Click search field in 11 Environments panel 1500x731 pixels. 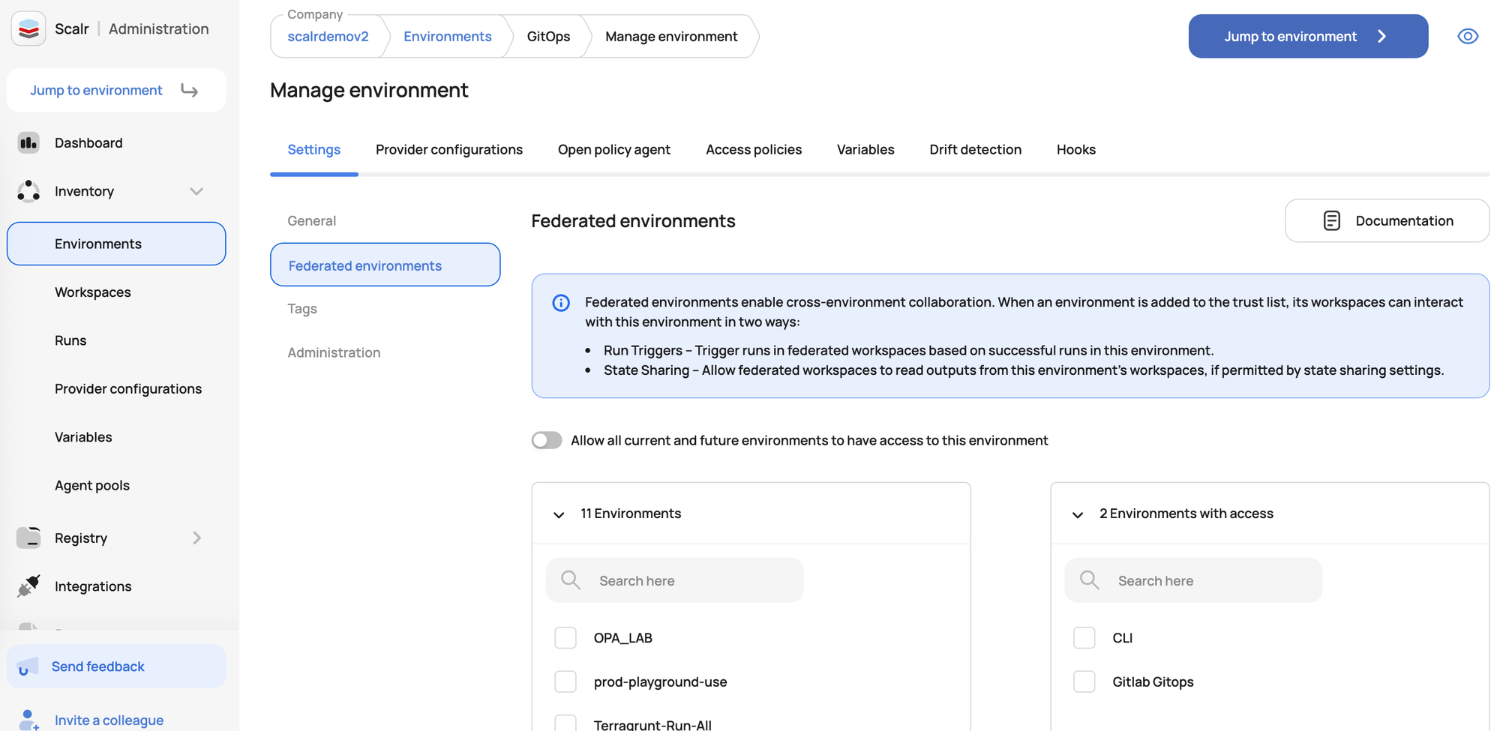tap(675, 580)
